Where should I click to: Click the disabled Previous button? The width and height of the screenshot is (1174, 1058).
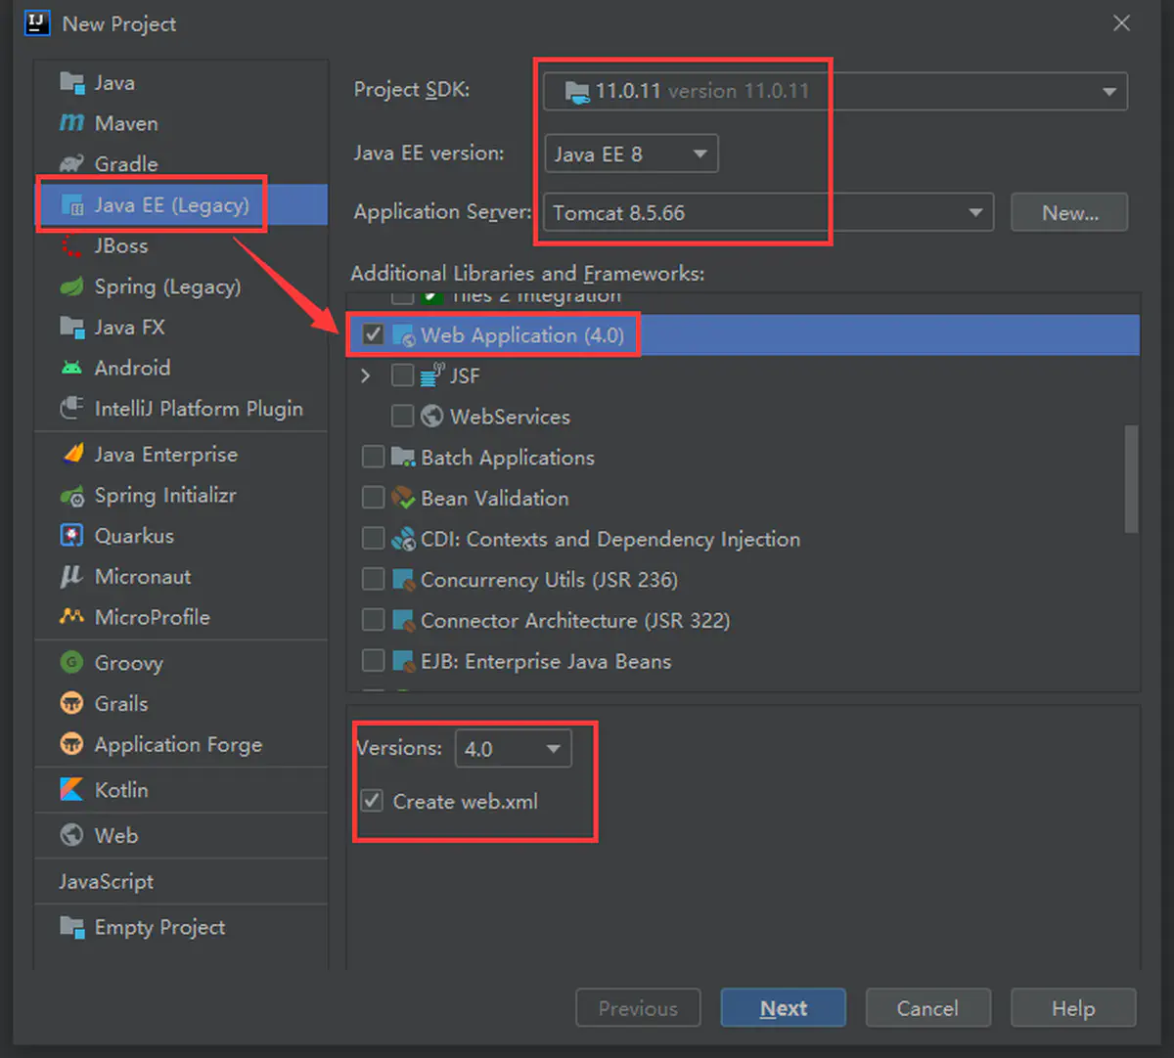tap(638, 1008)
